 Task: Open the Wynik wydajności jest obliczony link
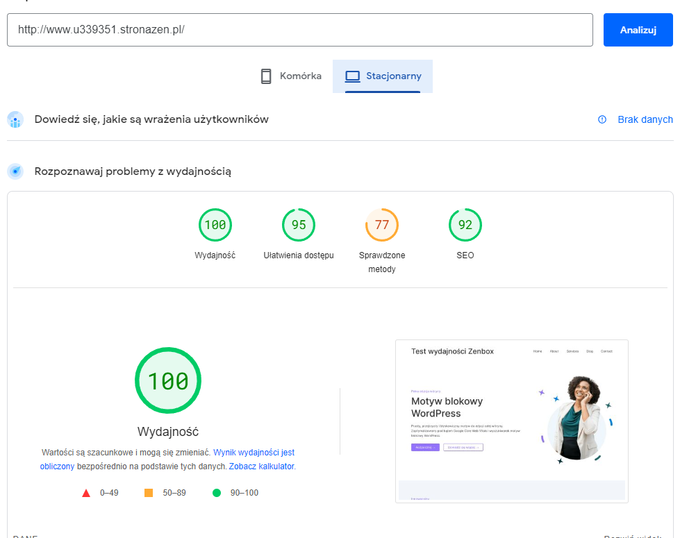coord(254,452)
